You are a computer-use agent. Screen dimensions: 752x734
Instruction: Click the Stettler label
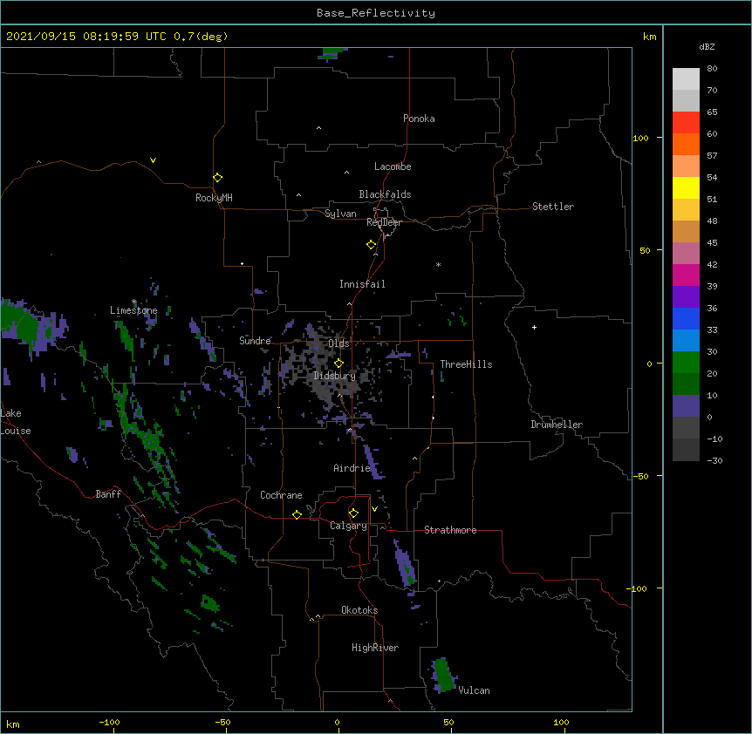click(x=553, y=207)
